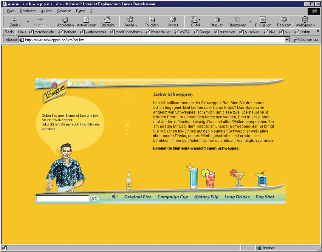The image size is (322, 252).
Task: Click the Vorwärts forward arrow
Action: (x=41, y=21)
